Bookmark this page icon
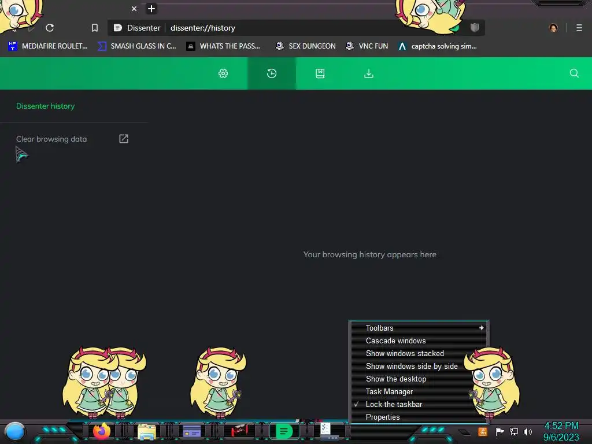Screen dimensions: 592x444 coord(95,28)
